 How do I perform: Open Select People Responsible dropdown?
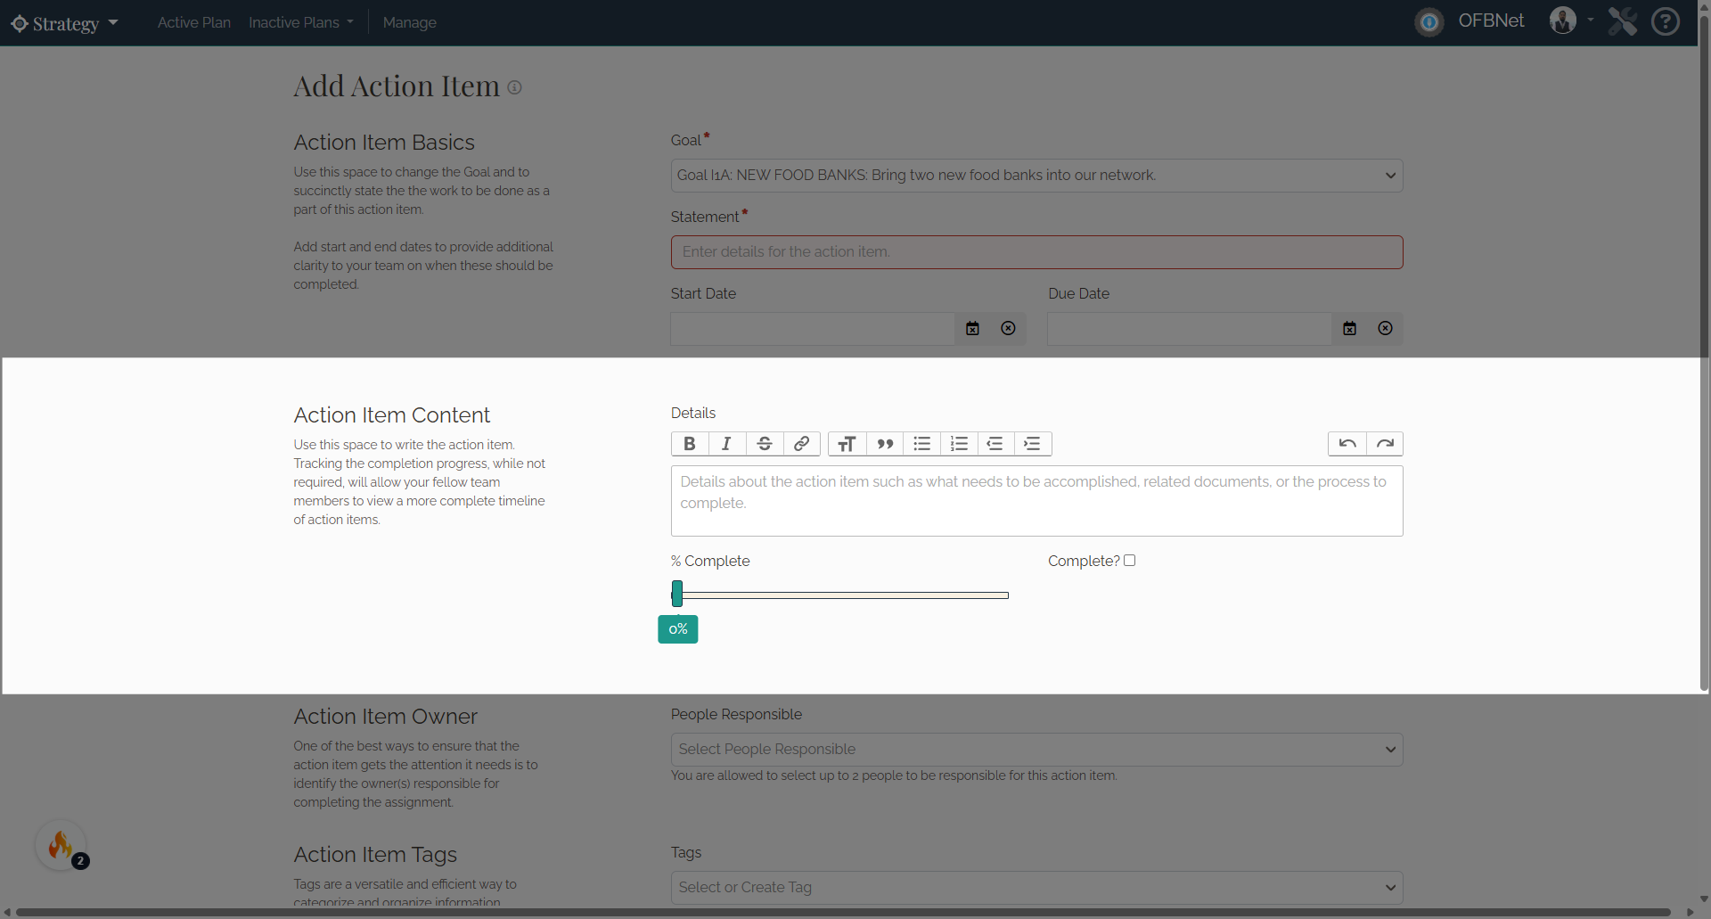[1036, 750]
